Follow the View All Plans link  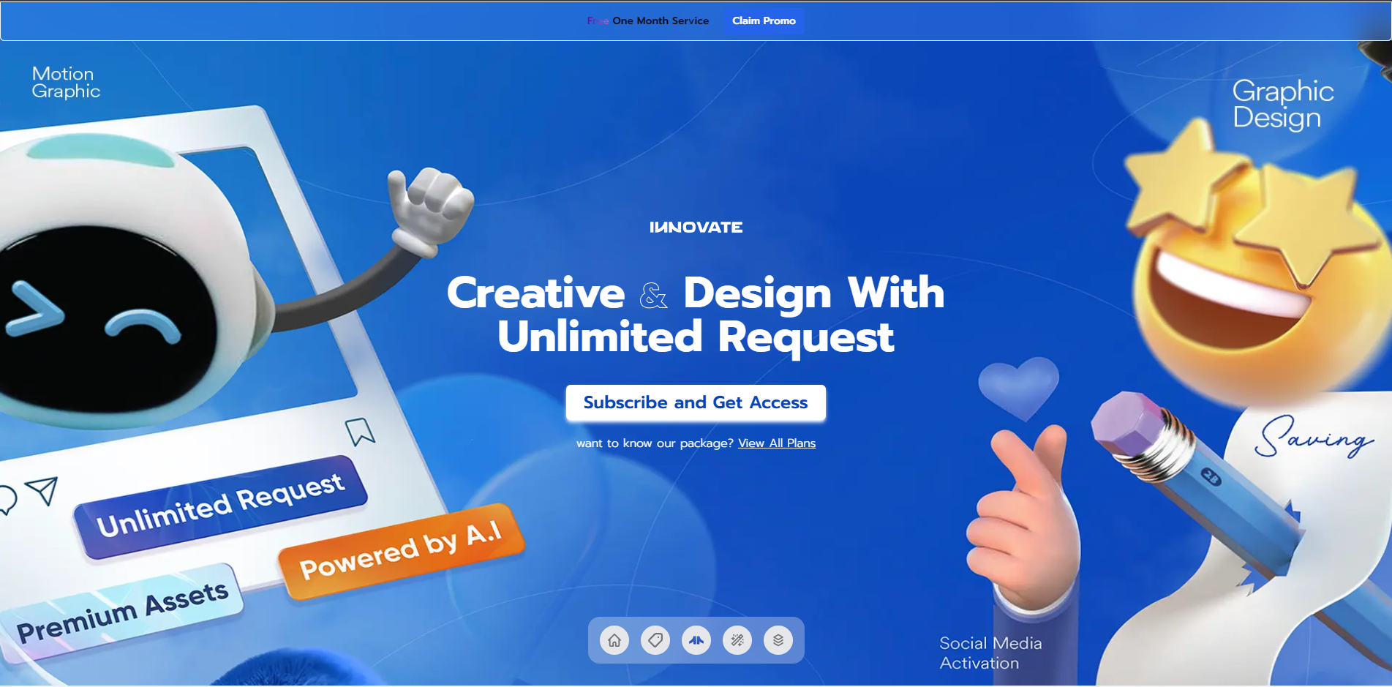776,443
